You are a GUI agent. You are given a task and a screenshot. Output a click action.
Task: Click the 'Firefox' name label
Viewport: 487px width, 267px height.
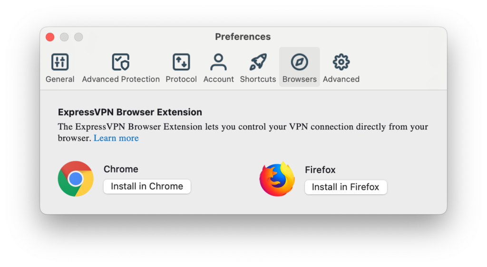tap(320, 170)
